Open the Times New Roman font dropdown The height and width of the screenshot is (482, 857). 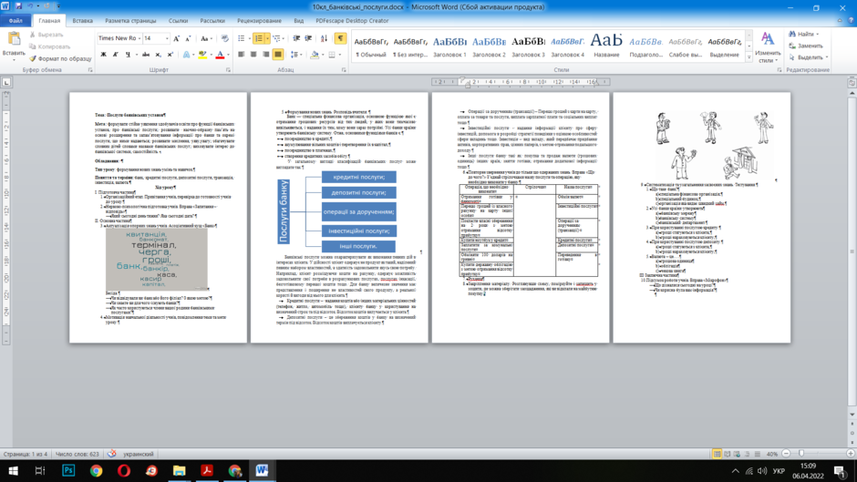[119, 39]
